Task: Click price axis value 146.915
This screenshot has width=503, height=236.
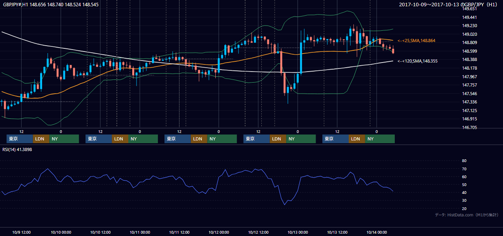Action: click(x=470, y=119)
